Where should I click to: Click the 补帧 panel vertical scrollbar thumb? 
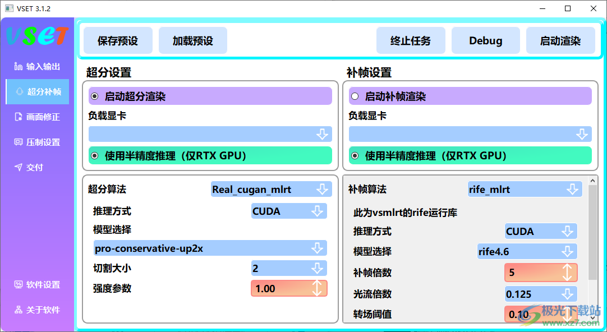pyautogui.click(x=592, y=232)
